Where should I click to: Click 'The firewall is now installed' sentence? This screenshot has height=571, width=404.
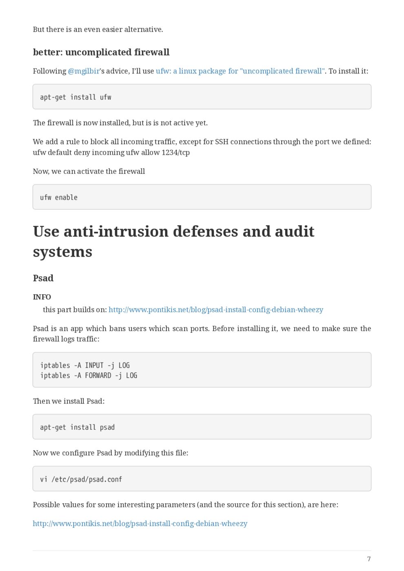pos(120,123)
